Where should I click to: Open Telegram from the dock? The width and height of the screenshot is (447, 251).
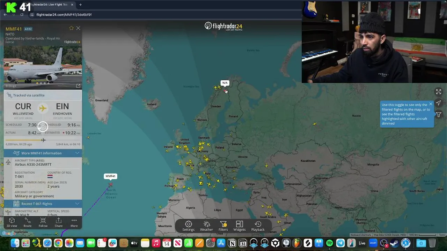coord(340,243)
